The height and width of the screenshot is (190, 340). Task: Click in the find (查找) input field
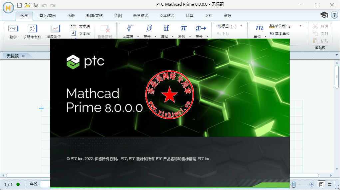[x=45, y=184]
